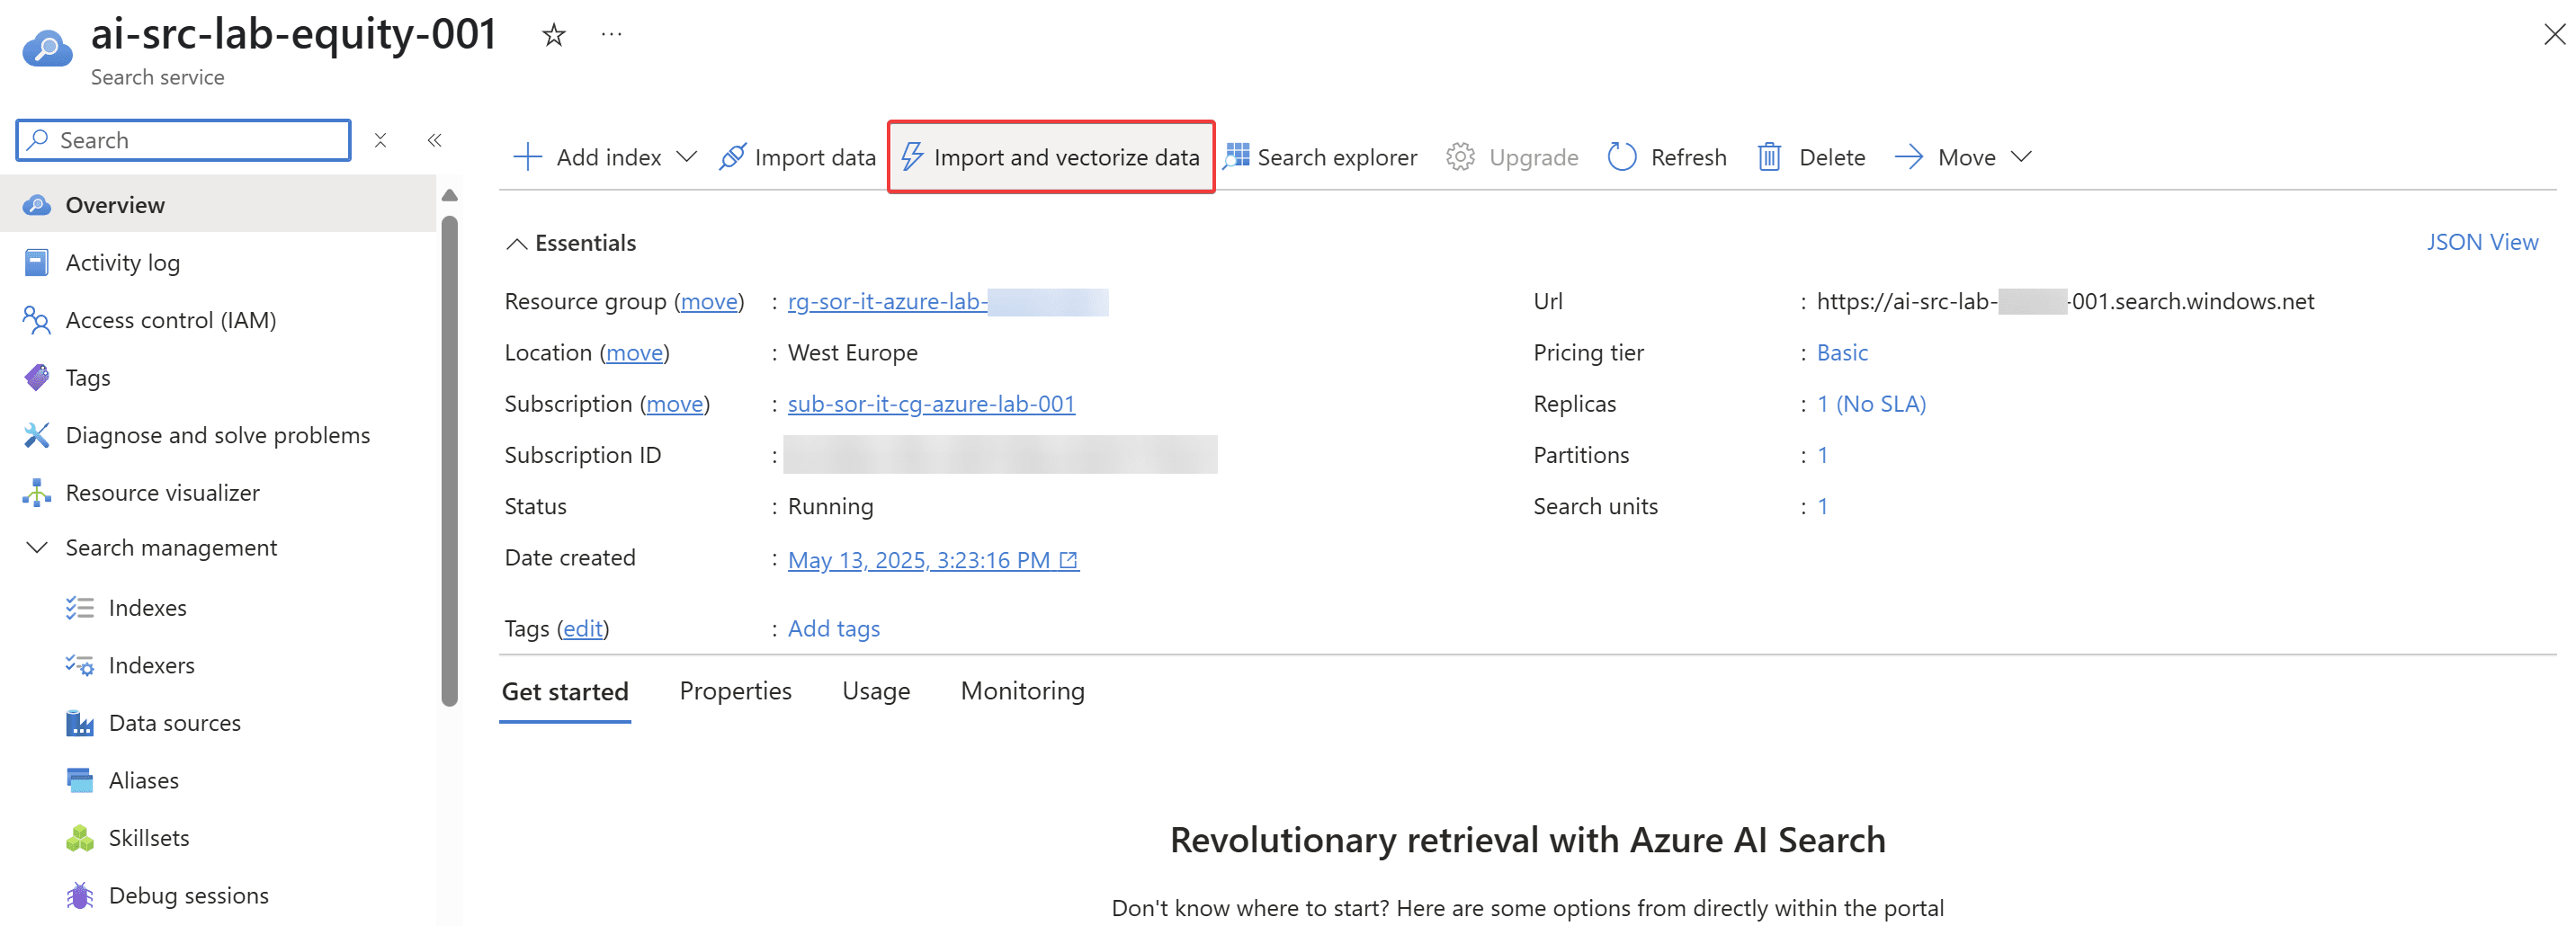
Task: Switch to the Monitoring tab
Action: click(x=1022, y=691)
